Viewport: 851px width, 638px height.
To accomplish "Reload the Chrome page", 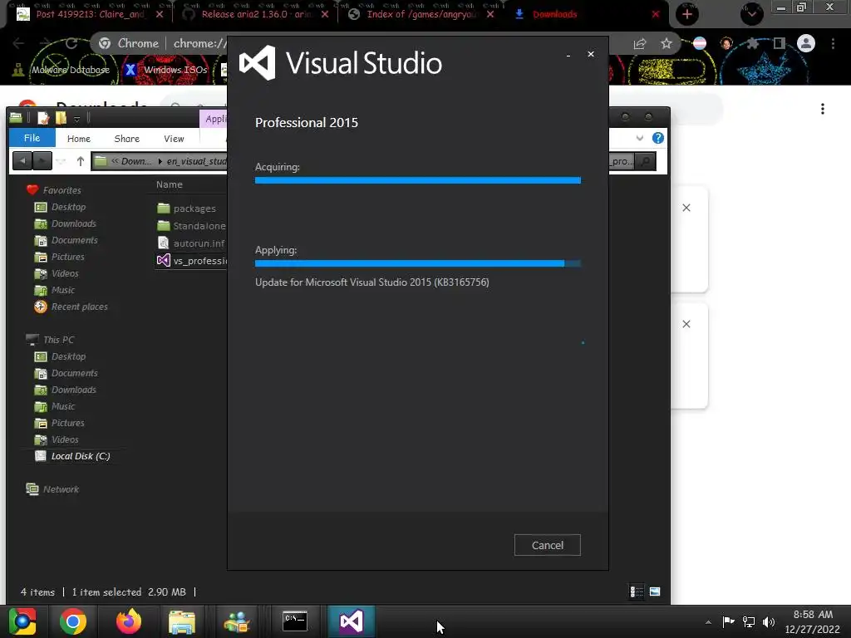I will [71, 43].
